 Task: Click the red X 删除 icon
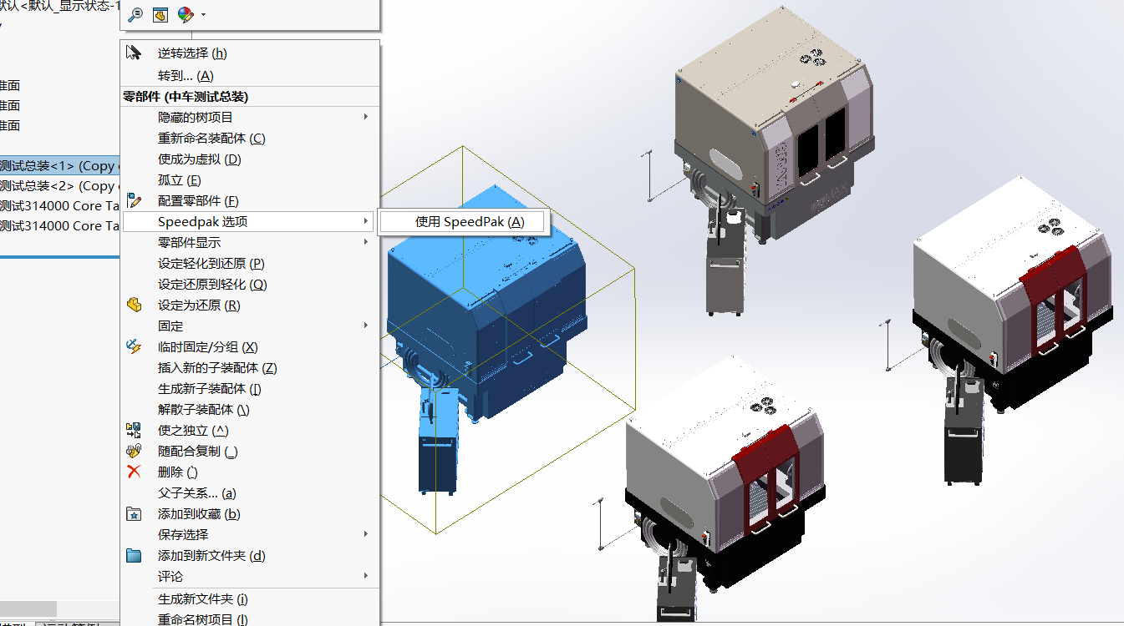(134, 472)
